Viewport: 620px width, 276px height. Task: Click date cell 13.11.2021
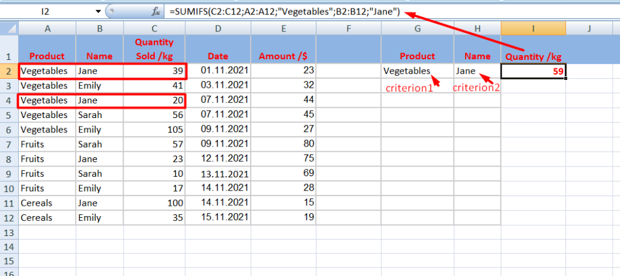tap(218, 174)
